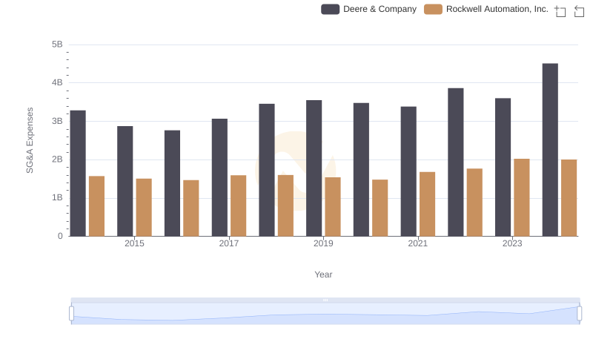Select the left handle of the range slider

click(x=71, y=313)
